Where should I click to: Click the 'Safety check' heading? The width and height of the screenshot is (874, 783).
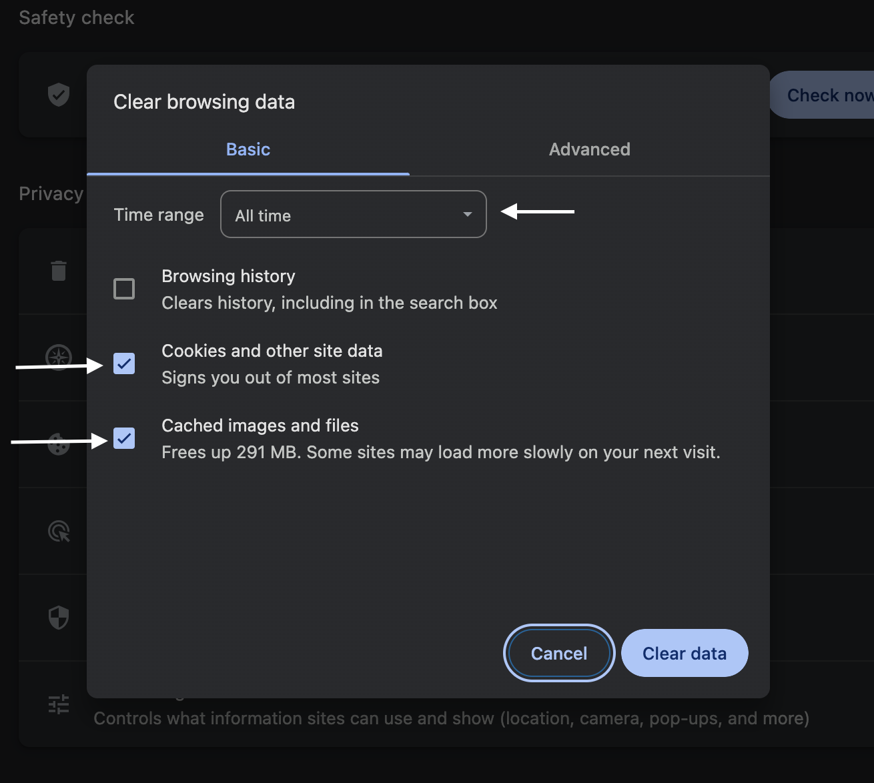click(x=77, y=18)
